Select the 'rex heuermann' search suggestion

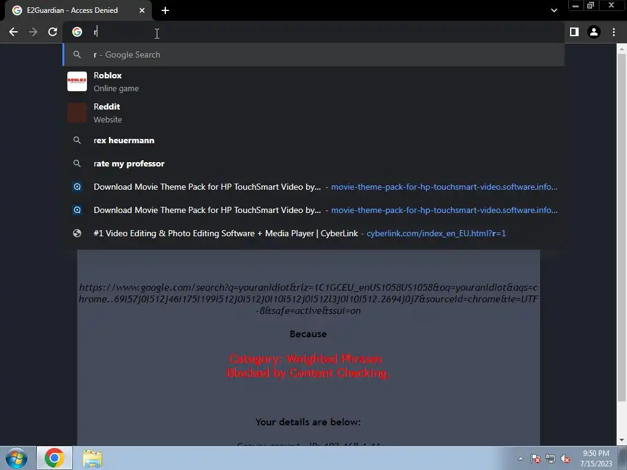point(314,140)
